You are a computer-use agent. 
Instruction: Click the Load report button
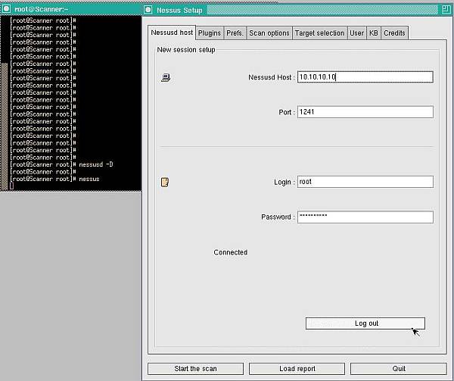(297, 369)
